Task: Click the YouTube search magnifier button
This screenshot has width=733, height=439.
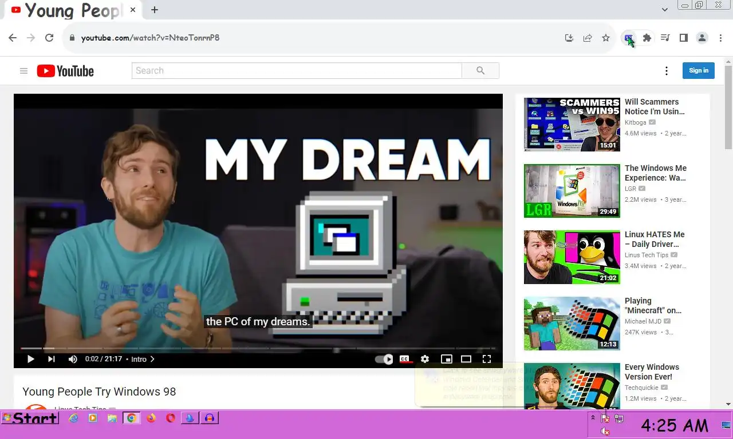Action: click(x=480, y=71)
